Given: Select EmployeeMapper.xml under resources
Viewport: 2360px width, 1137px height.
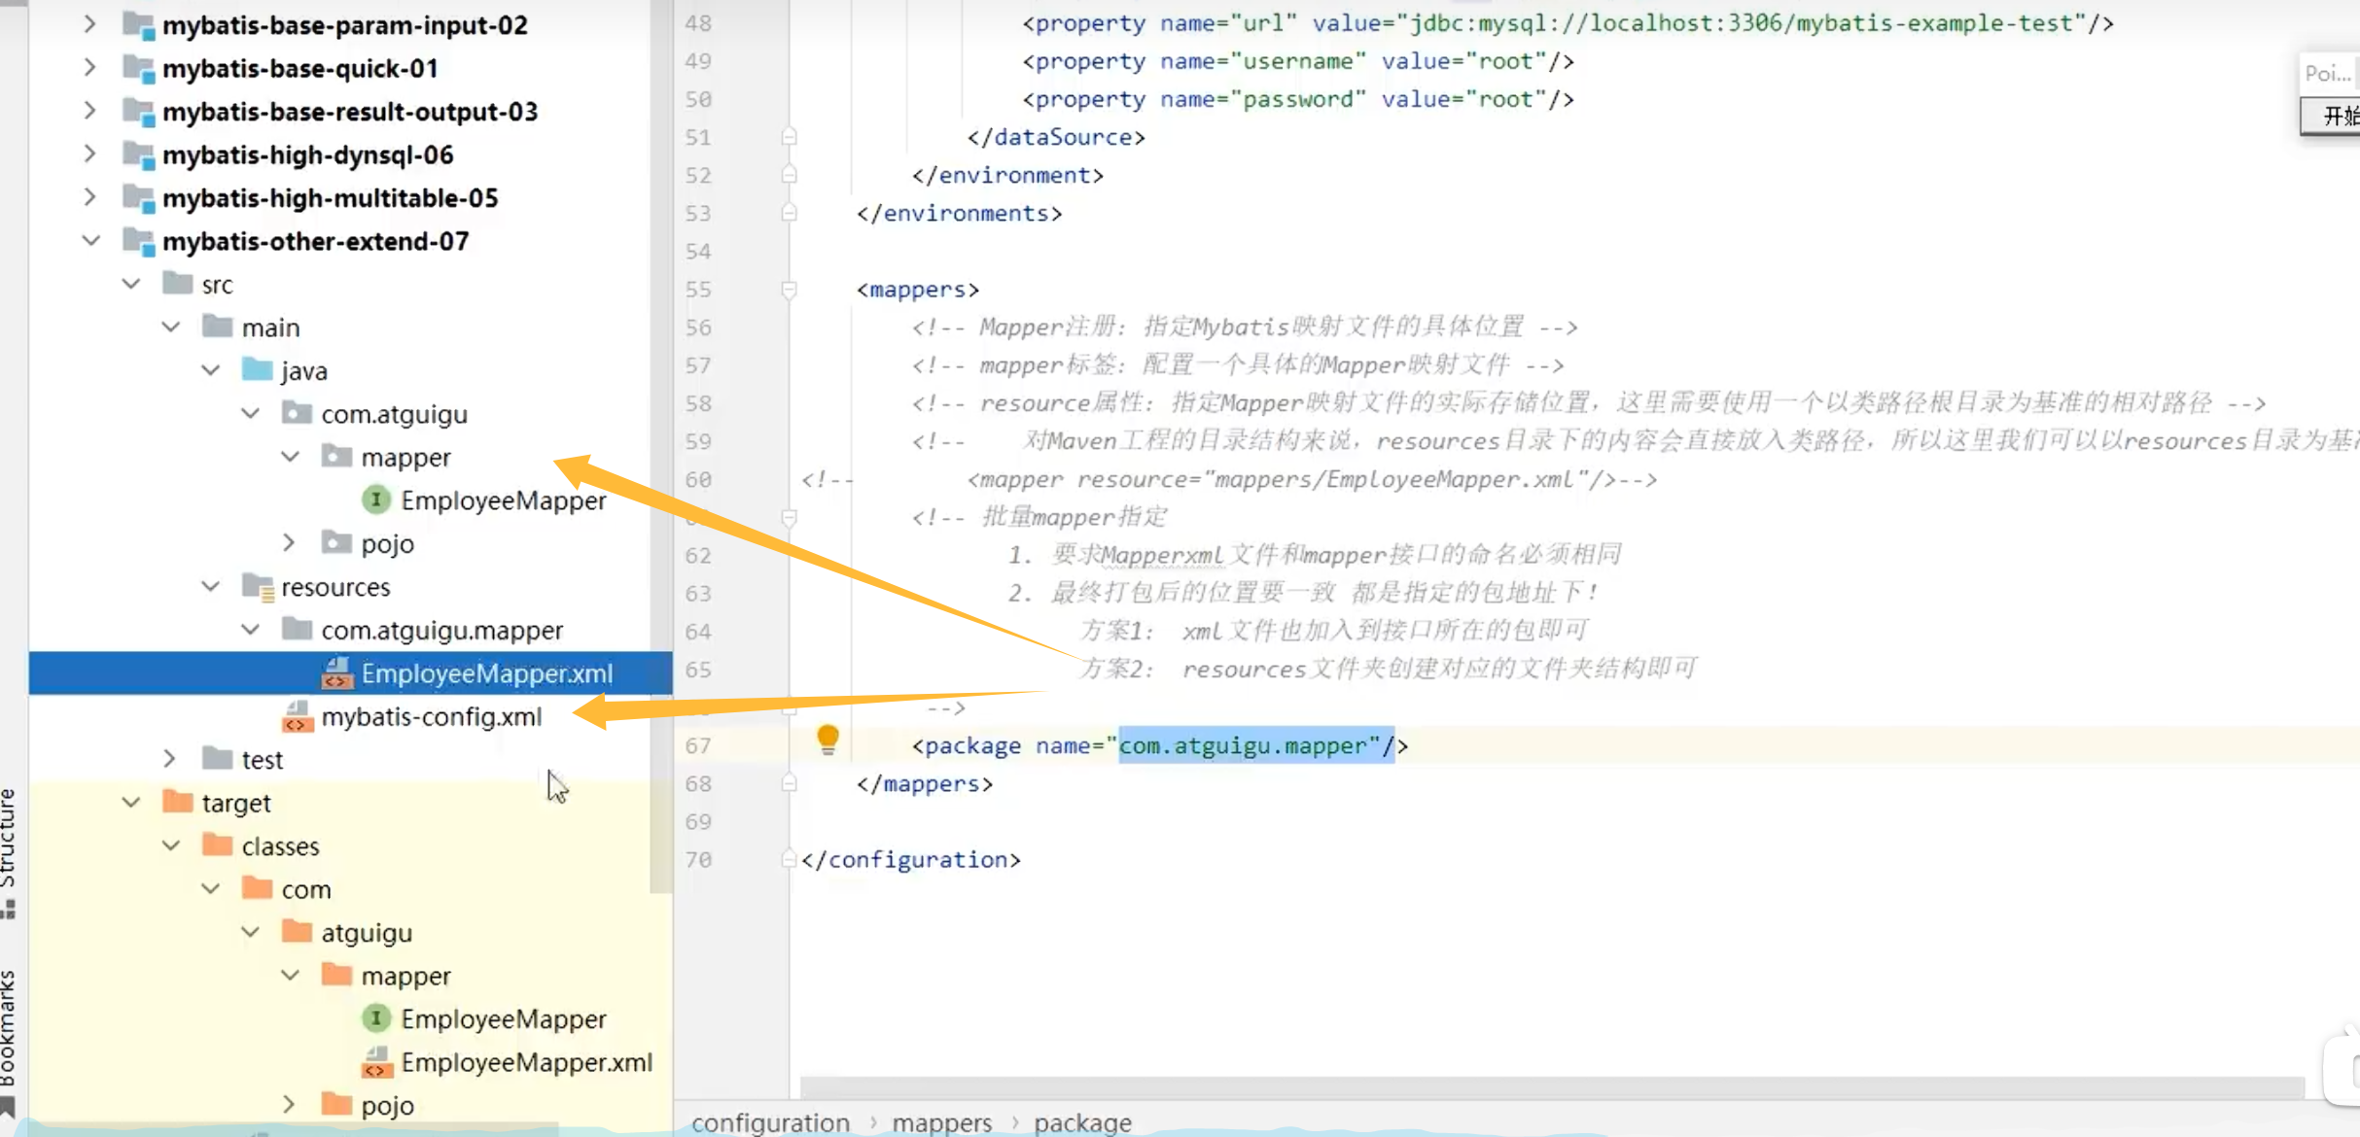Looking at the screenshot, I should pos(486,673).
